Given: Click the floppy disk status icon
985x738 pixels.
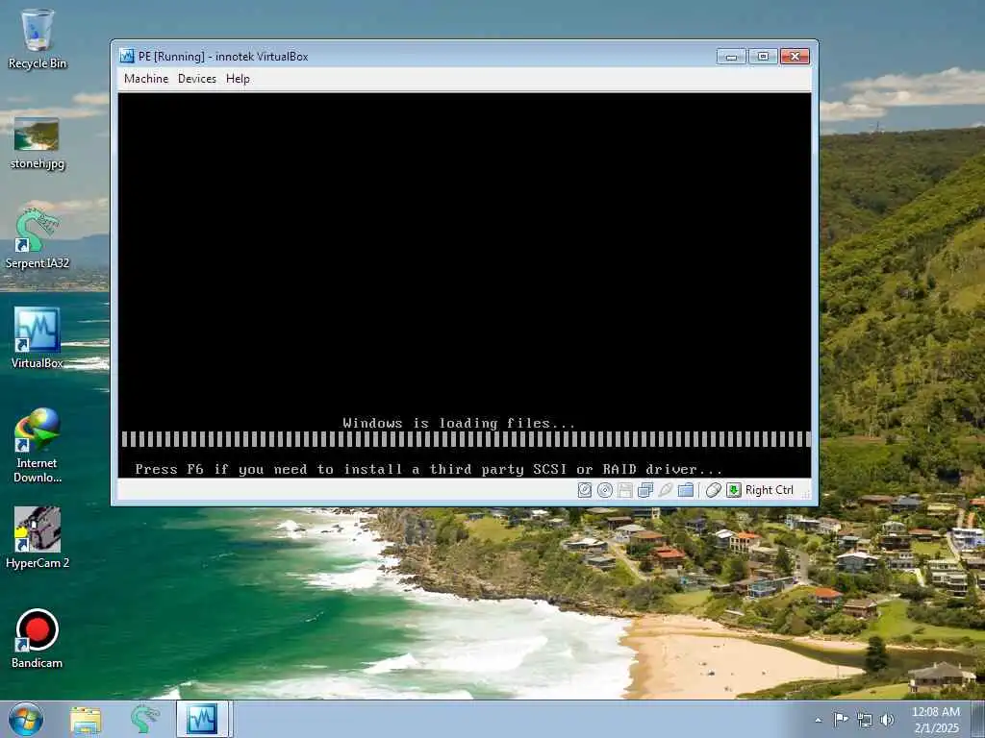Looking at the screenshot, I should pos(625,490).
